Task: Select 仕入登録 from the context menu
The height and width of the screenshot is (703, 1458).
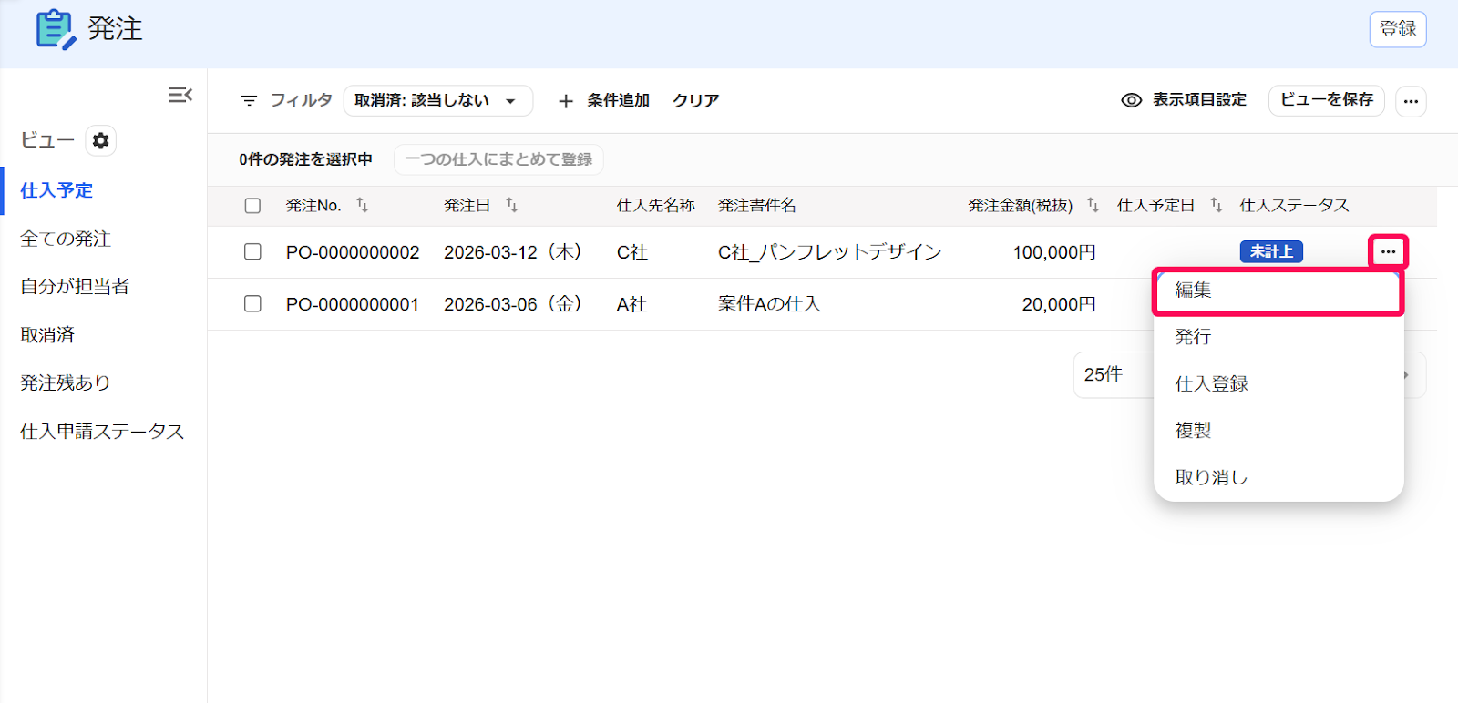Action: (x=1278, y=383)
